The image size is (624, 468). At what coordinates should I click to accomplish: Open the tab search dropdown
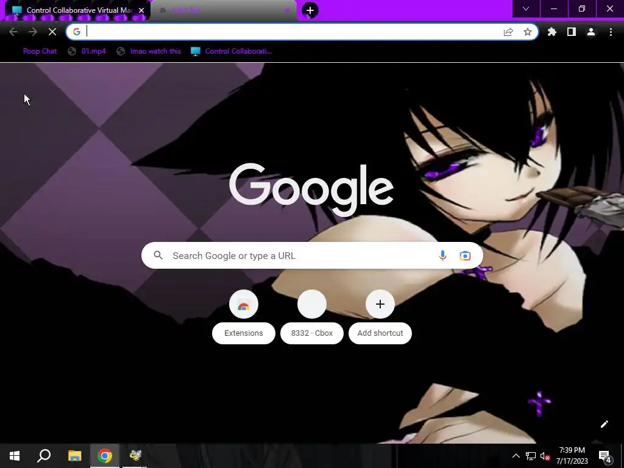click(526, 9)
